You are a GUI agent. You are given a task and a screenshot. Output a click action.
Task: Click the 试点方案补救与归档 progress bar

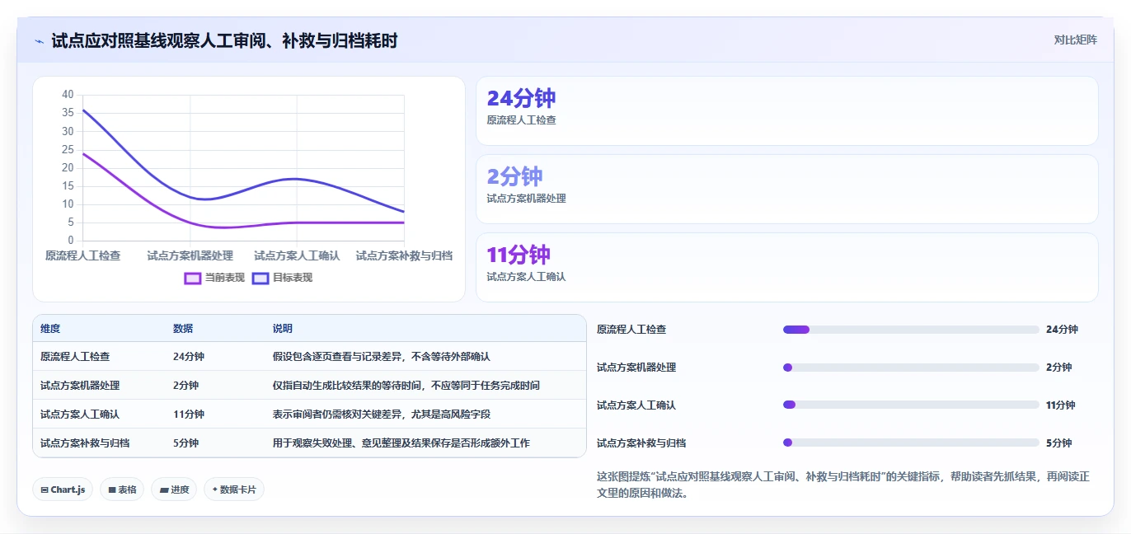coord(911,443)
